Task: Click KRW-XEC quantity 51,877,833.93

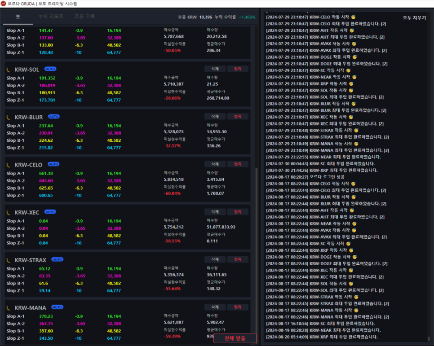Action: [221, 227]
